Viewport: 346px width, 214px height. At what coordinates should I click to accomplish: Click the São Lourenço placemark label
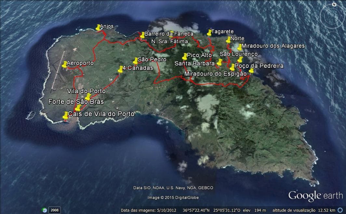coord(239,54)
